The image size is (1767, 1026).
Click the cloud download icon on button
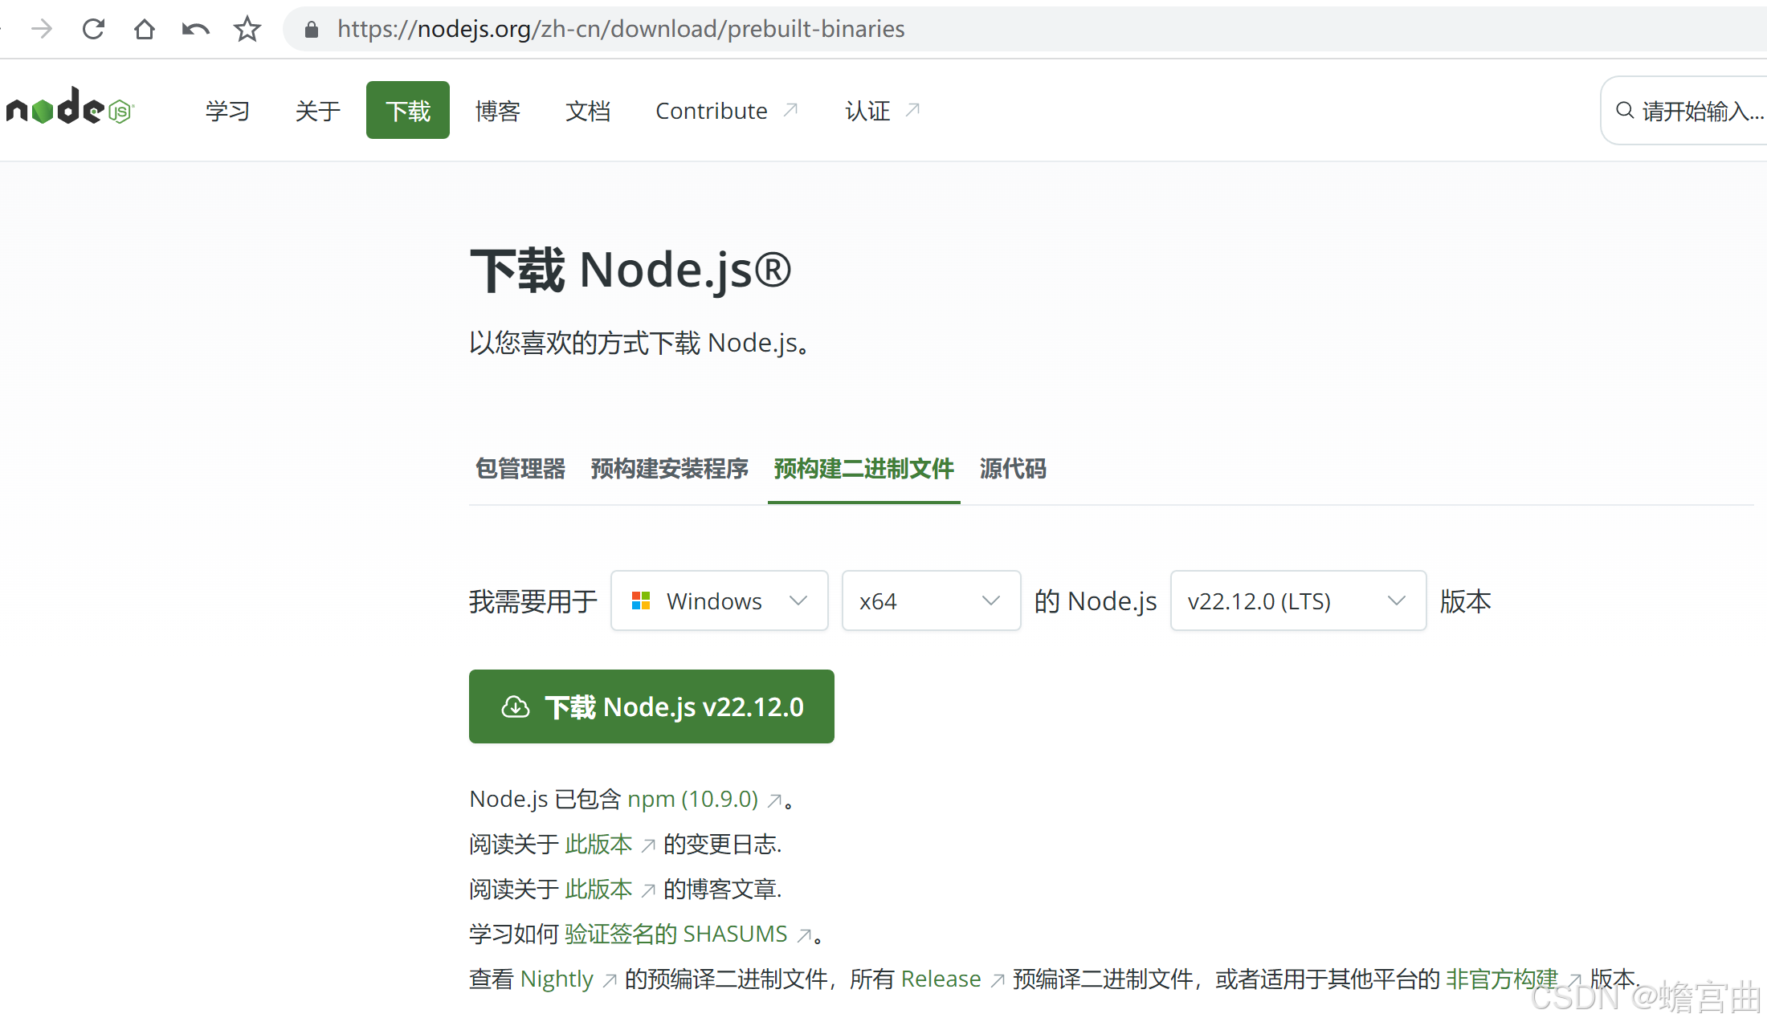point(516,706)
